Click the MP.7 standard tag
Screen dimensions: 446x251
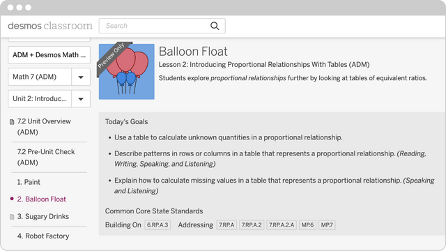(327, 225)
